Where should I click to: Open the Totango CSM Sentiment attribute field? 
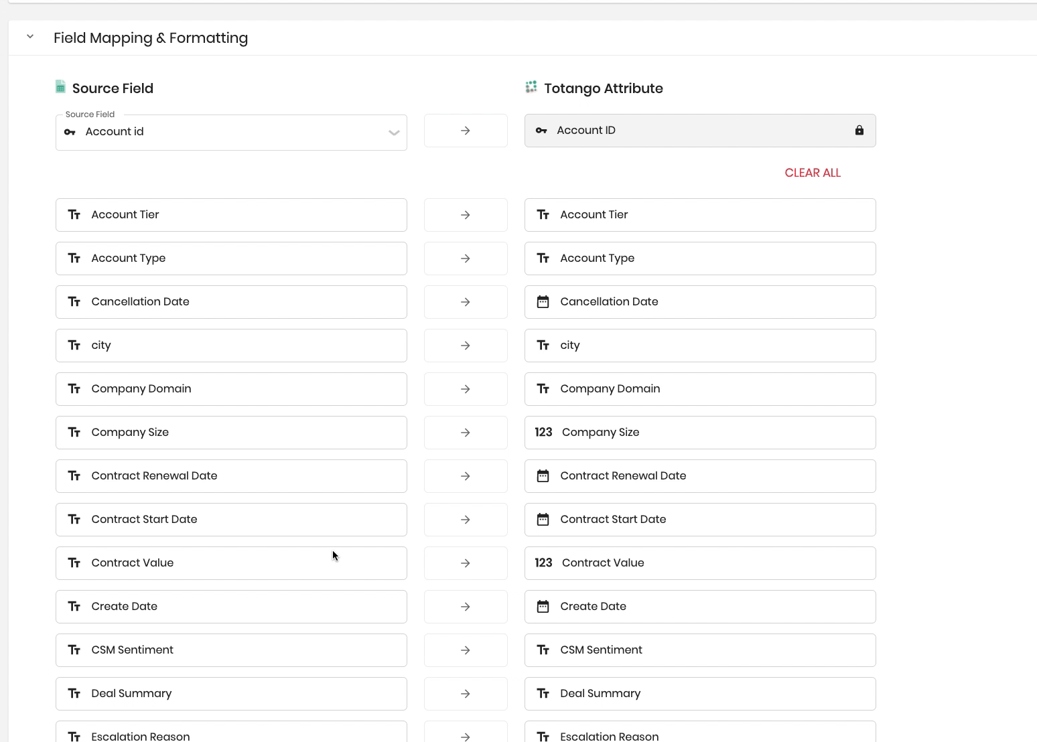pyautogui.click(x=700, y=650)
